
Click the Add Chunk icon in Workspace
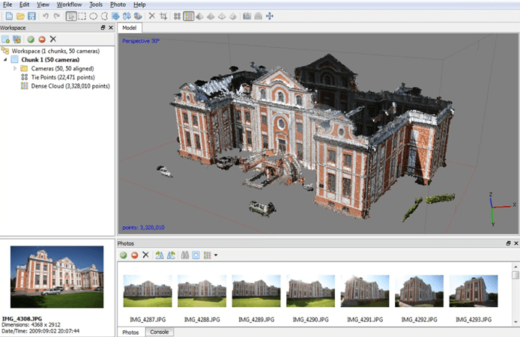click(5, 39)
